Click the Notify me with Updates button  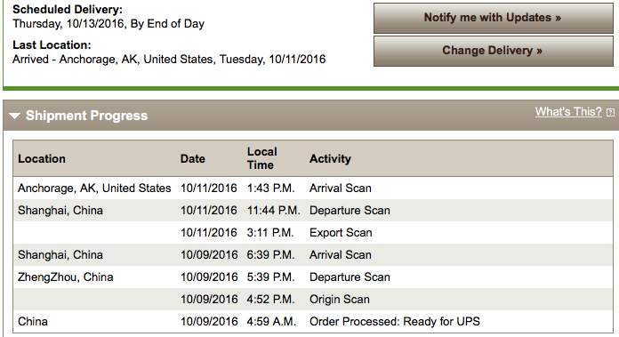click(493, 18)
